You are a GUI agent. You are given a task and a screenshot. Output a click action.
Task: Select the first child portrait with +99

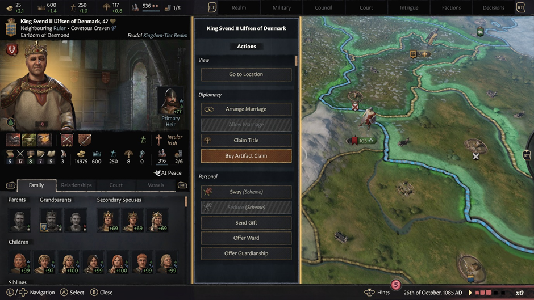click(x=19, y=262)
